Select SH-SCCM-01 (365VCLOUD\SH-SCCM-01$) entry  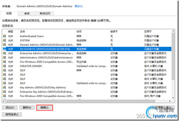click(x=87, y=49)
